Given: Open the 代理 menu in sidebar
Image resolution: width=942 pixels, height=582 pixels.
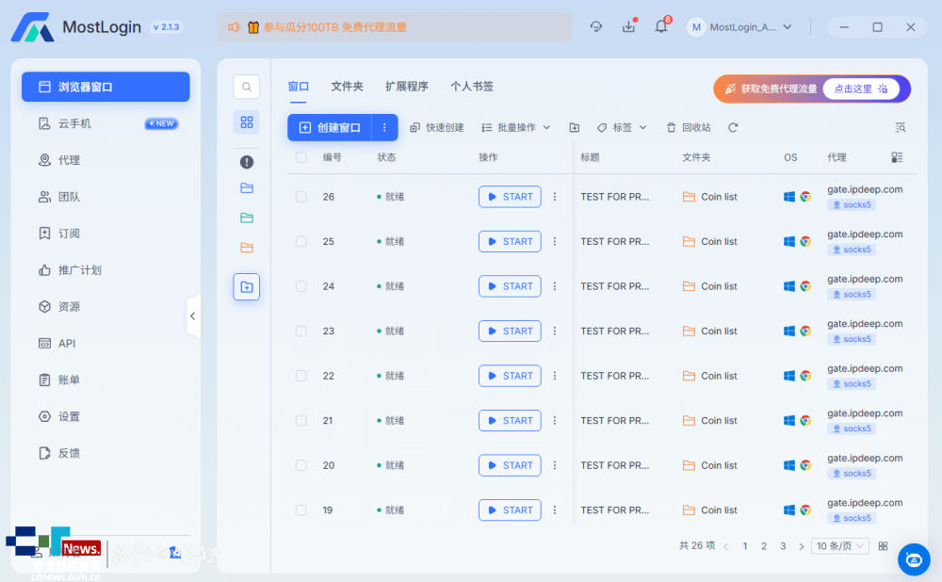Looking at the screenshot, I should (x=69, y=160).
